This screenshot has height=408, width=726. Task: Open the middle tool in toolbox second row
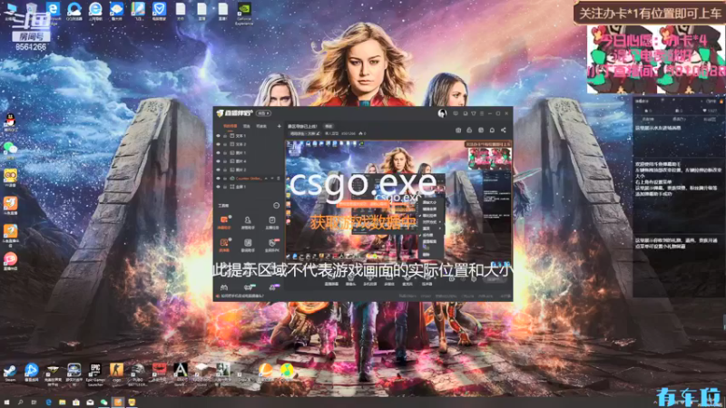click(x=248, y=245)
